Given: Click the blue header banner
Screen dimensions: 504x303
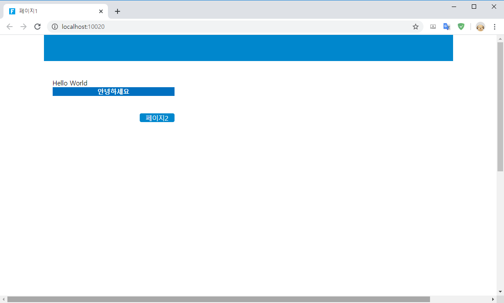Looking at the screenshot, I should coord(248,48).
